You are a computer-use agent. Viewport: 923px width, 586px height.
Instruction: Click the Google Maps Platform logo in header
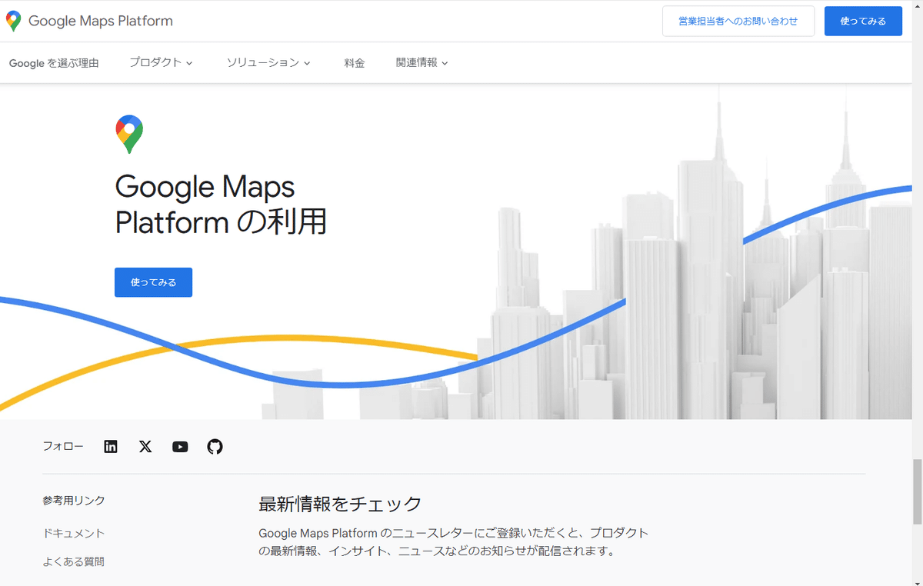tap(13, 21)
